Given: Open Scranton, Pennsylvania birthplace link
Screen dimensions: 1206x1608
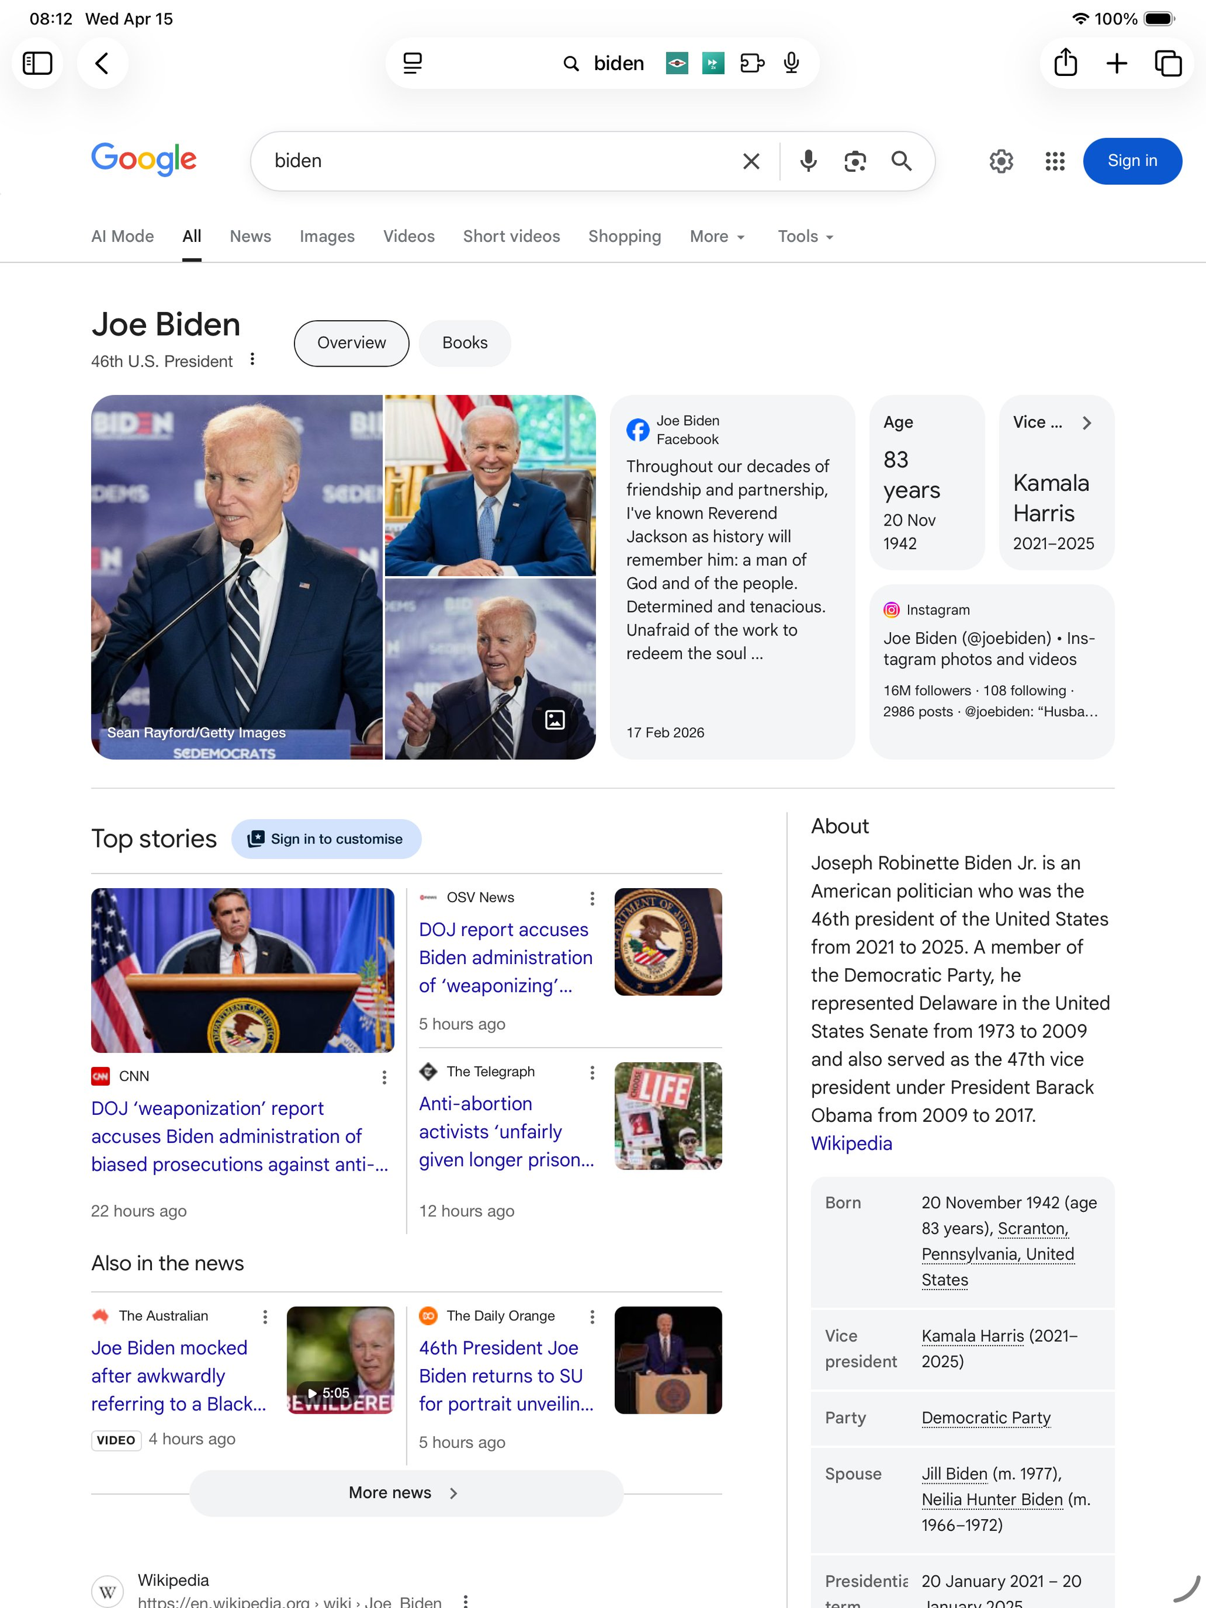Looking at the screenshot, I should click(x=998, y=1254).
